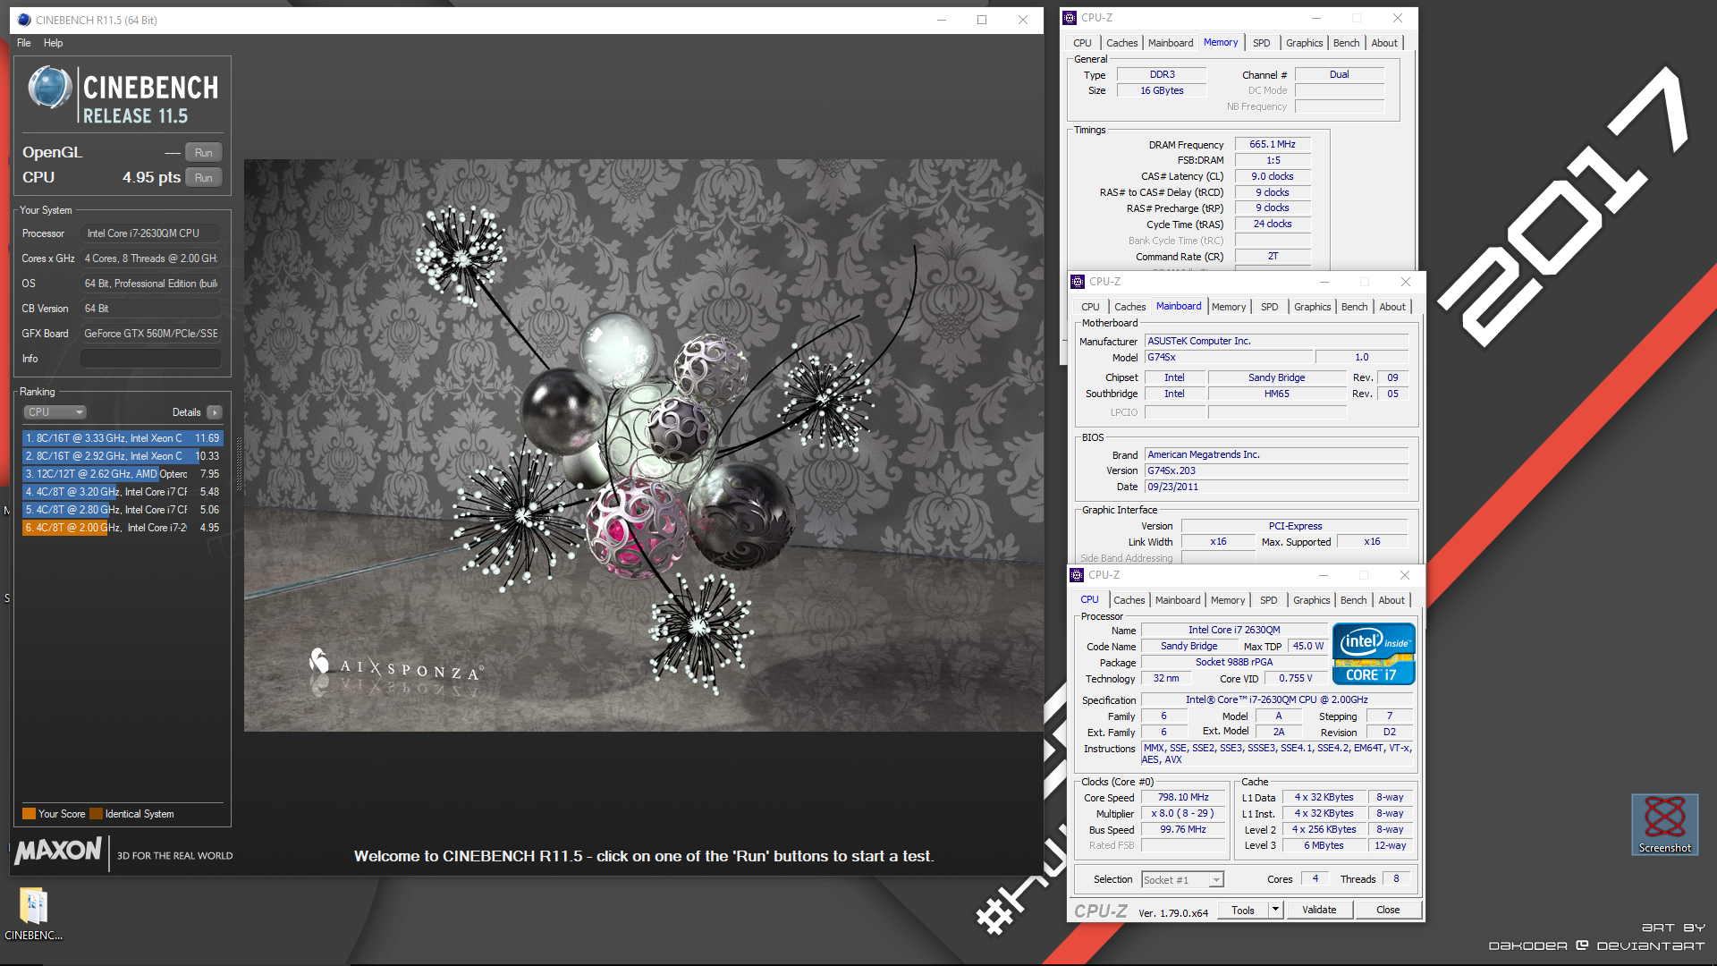Click the orange Your Score legend swatch
Viewport: 1717px width, 966px height.
(29, 814)
